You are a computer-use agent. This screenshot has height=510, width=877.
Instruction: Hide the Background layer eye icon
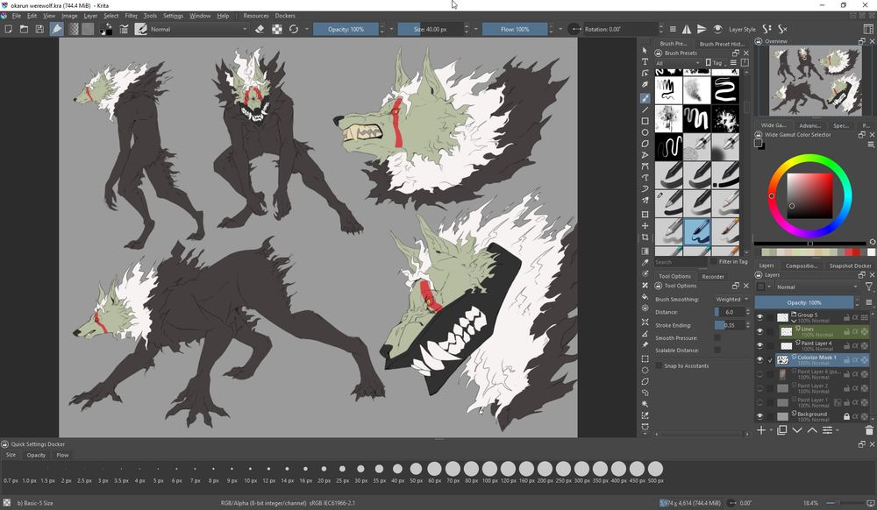click(x=760, y=416)
